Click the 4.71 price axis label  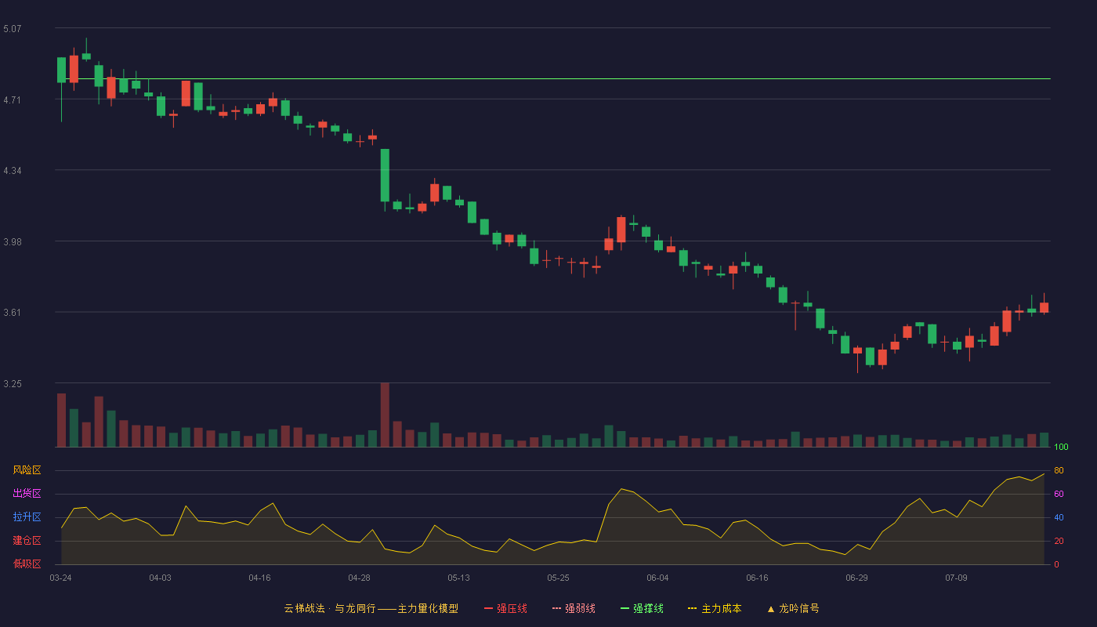13,100
